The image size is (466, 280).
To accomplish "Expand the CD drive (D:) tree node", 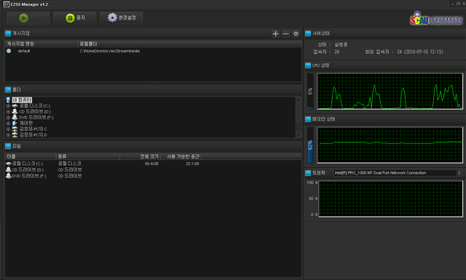I will coord(8,112).
